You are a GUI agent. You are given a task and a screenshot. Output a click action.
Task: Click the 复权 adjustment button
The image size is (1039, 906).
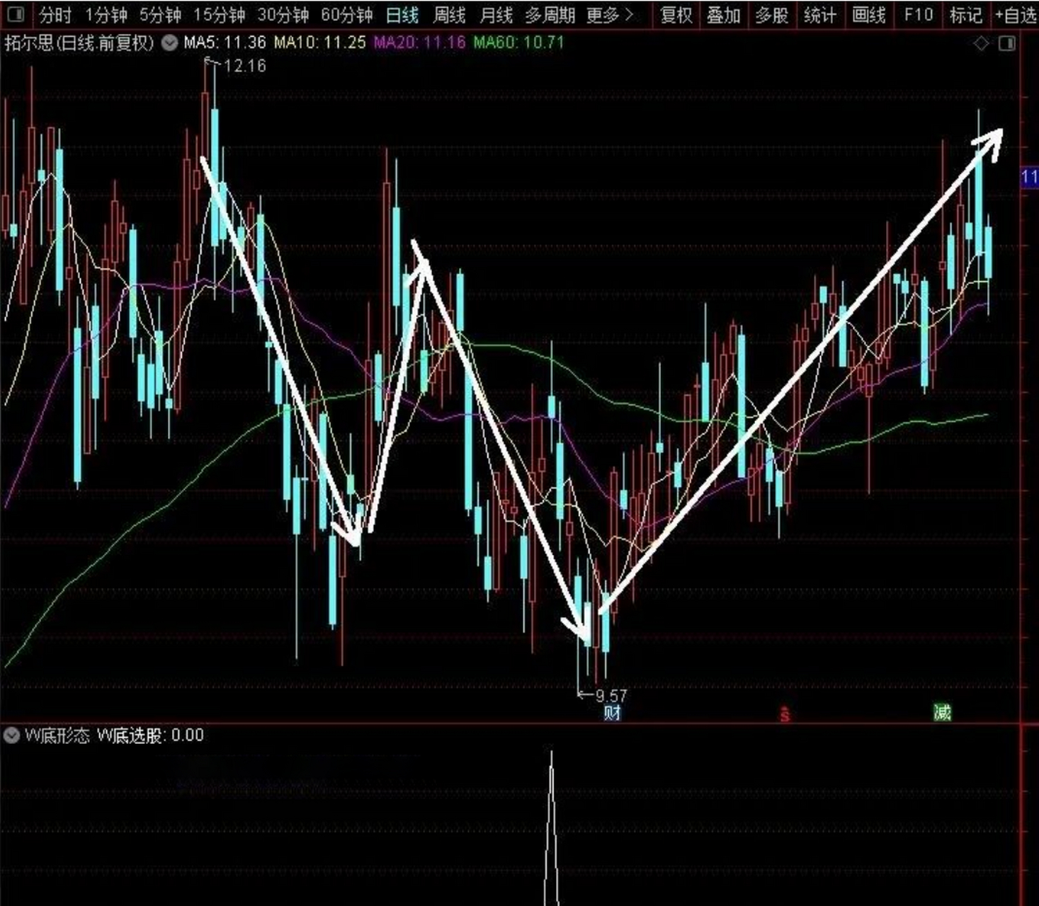tap(676, 14)
